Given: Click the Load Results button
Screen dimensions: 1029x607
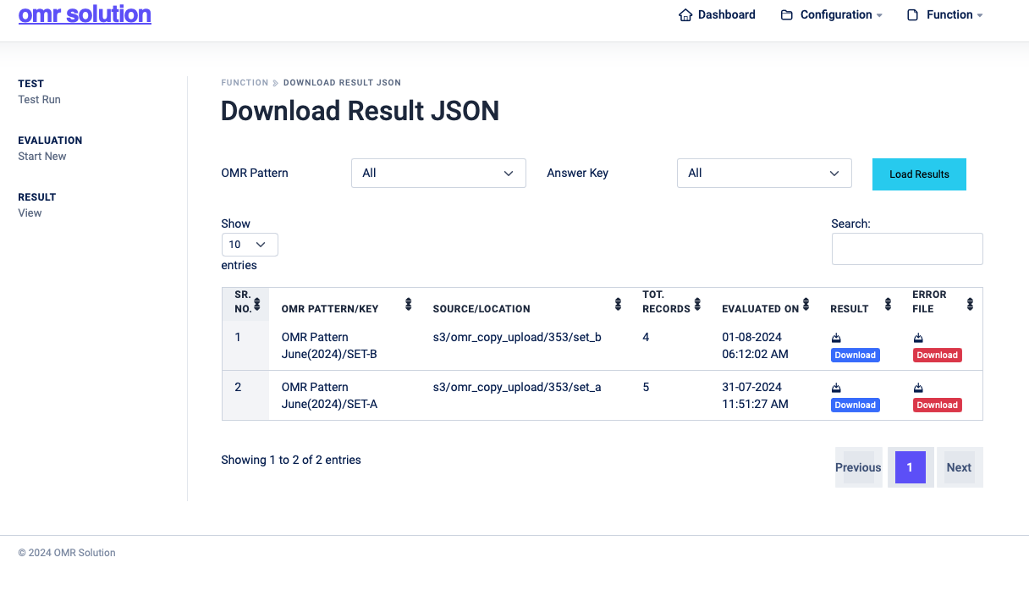Looking at the screenshot, I should click(x=919, y=174).
